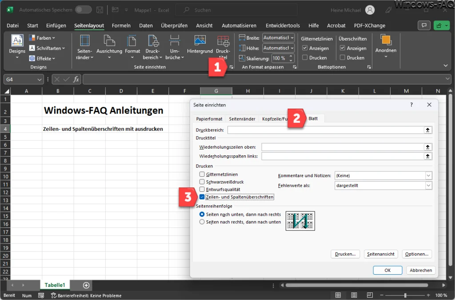The image size is (455, 300).
Task: Uncheck Gitternetzlinien Anzeigen in ribbon
Action: tap(305, 48)
